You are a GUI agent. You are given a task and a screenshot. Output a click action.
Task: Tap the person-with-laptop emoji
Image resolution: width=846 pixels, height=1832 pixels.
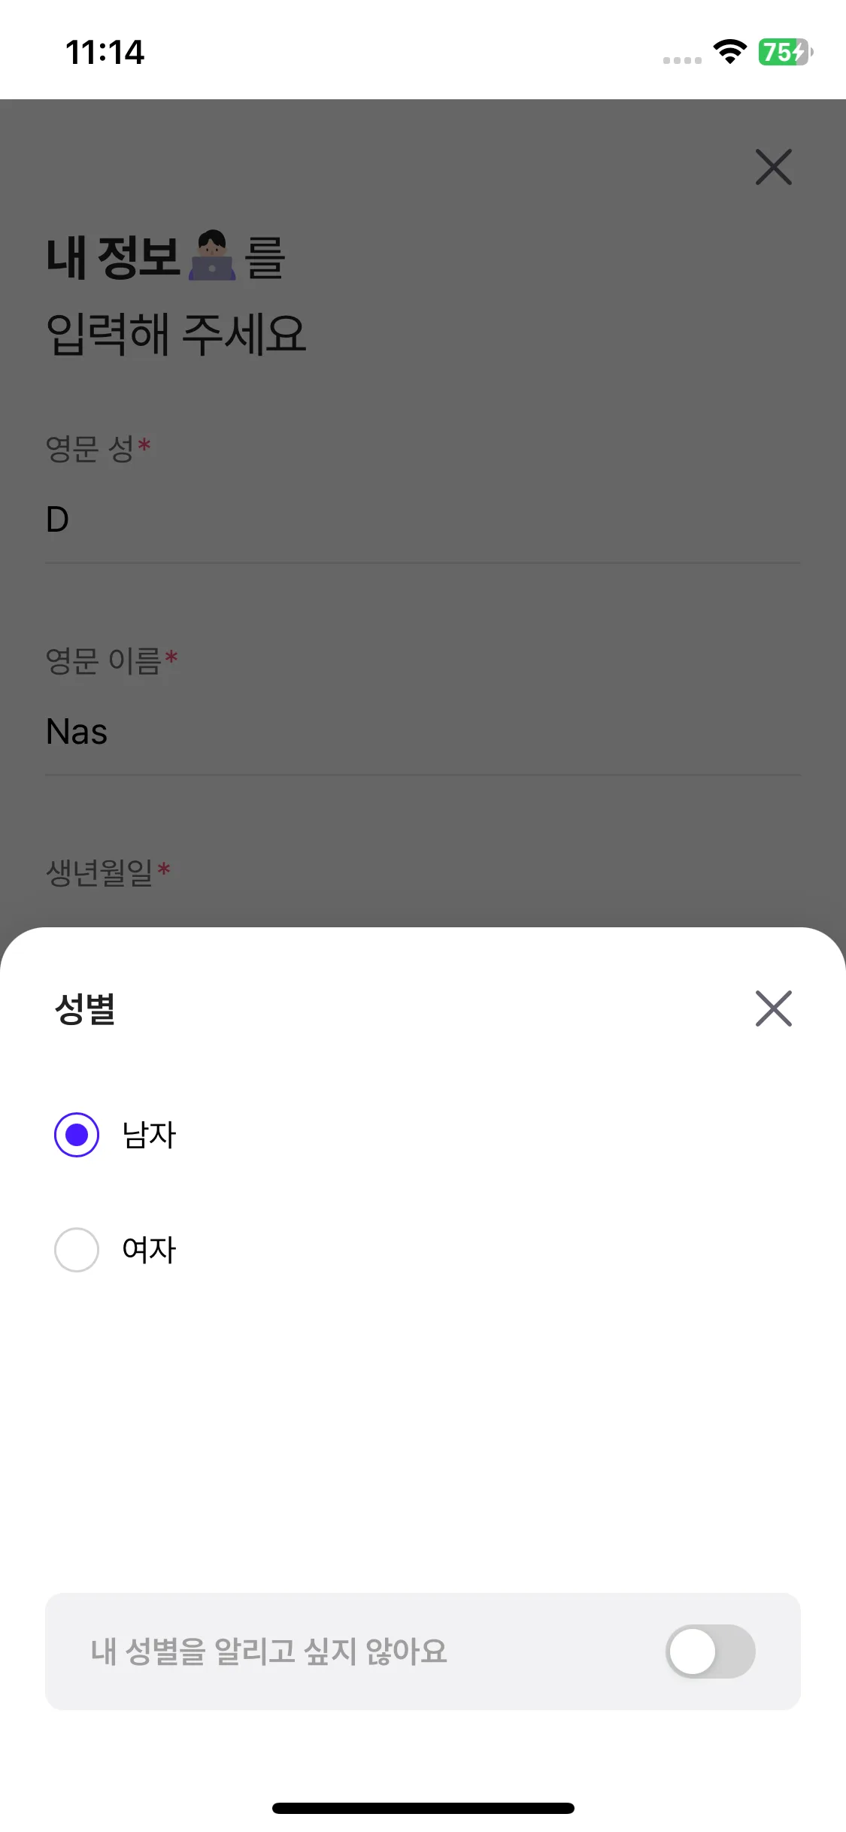point(212,256)
